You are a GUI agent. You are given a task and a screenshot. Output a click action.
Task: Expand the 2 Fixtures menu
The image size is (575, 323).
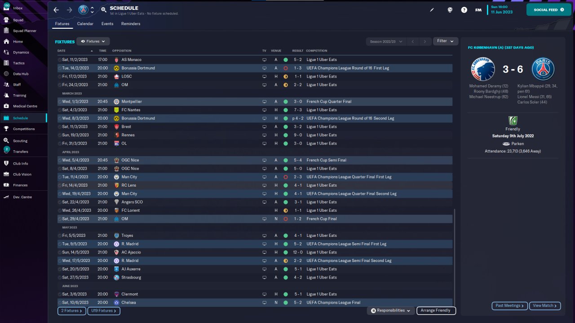click(71, 310)
